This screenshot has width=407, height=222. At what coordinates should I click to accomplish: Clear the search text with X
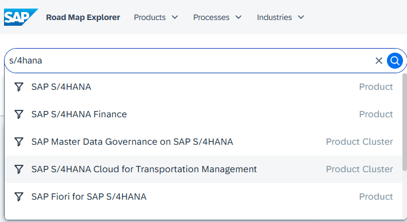379,61
